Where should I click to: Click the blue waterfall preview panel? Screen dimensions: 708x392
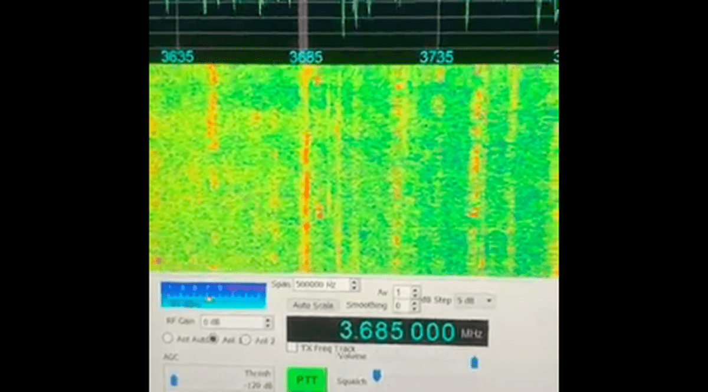pos(212,295)
